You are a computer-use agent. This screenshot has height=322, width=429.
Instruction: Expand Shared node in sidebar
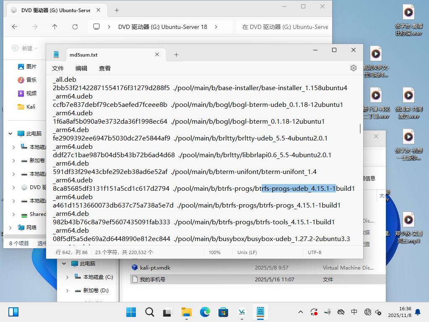(x=13, y=214)
